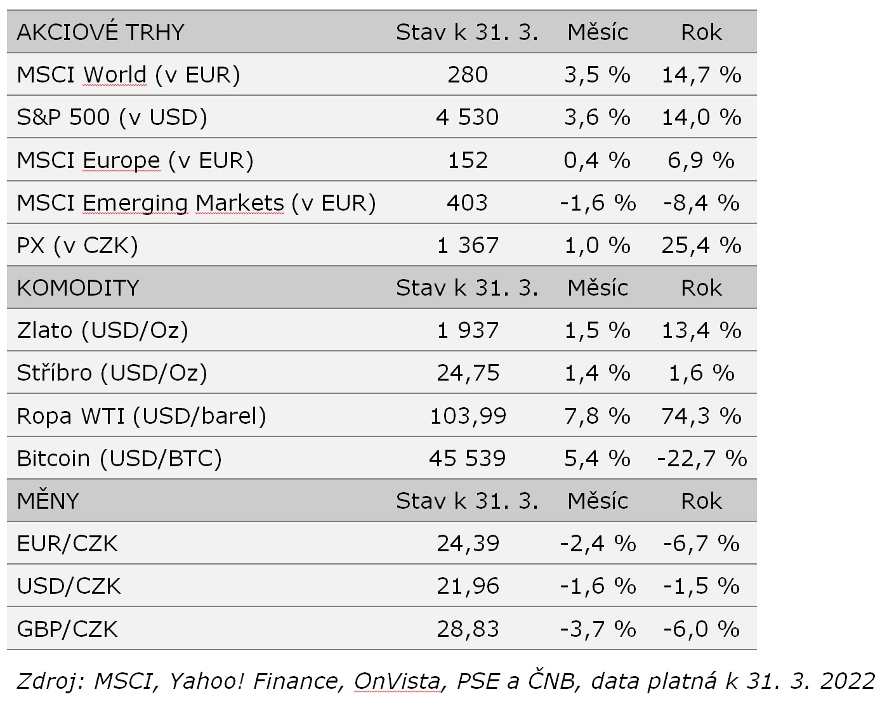Select Ropa WTI (USD/barel) label
This screenshot has height=706, width=887.
click(x=141, y=416)
